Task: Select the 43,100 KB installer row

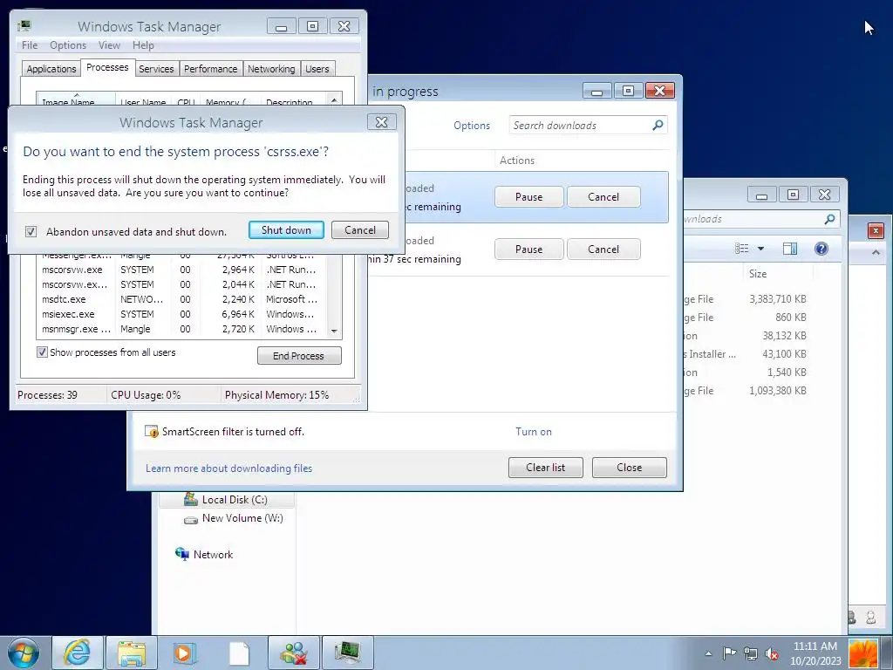Action: pyautogui.click(x=746, y=354)
